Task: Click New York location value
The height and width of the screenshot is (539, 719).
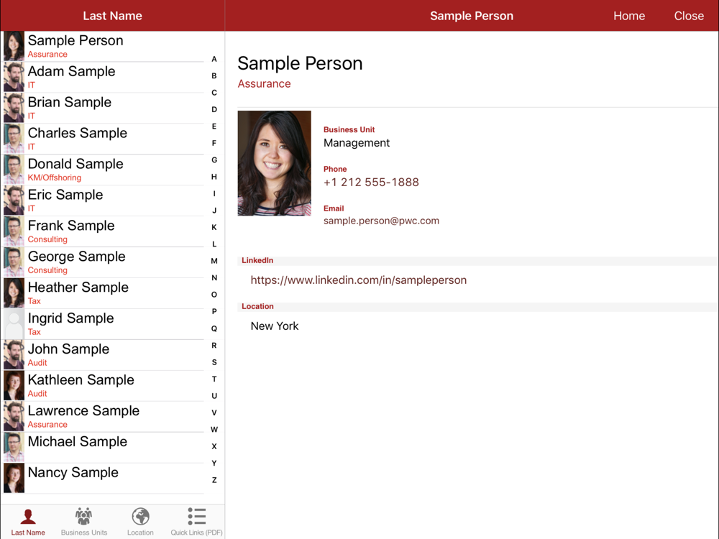Action: coord(274,326)
